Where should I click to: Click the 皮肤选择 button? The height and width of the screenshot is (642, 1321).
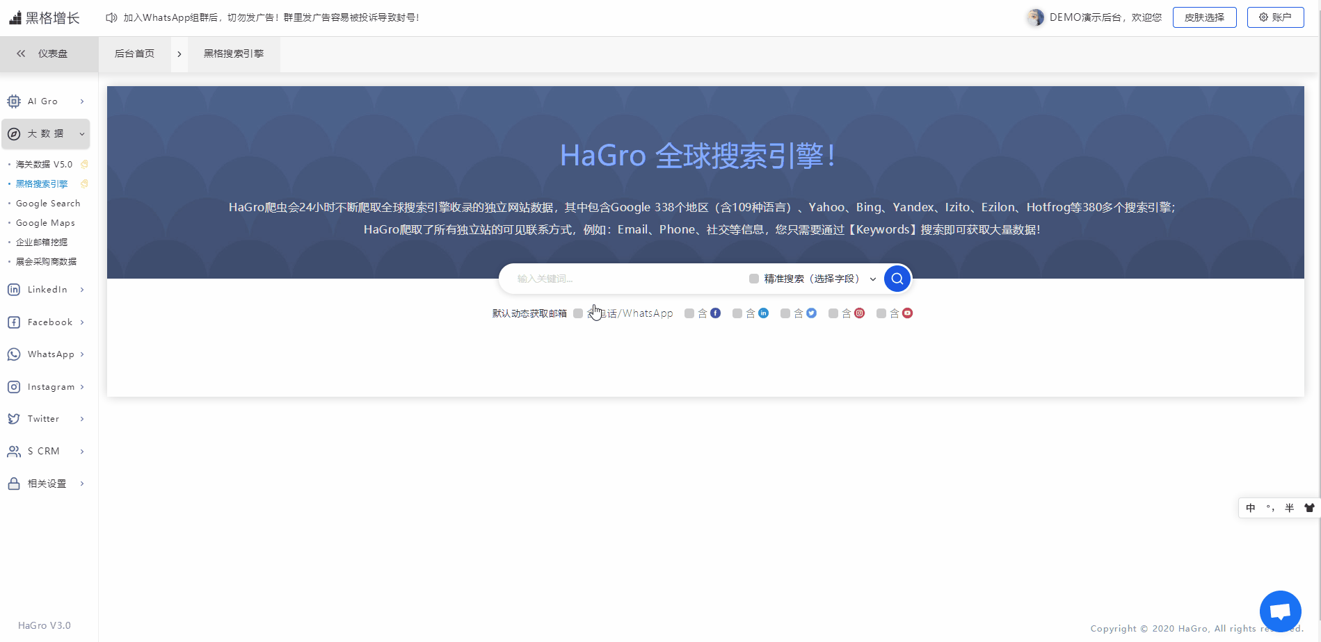(x=1204, y=17)
